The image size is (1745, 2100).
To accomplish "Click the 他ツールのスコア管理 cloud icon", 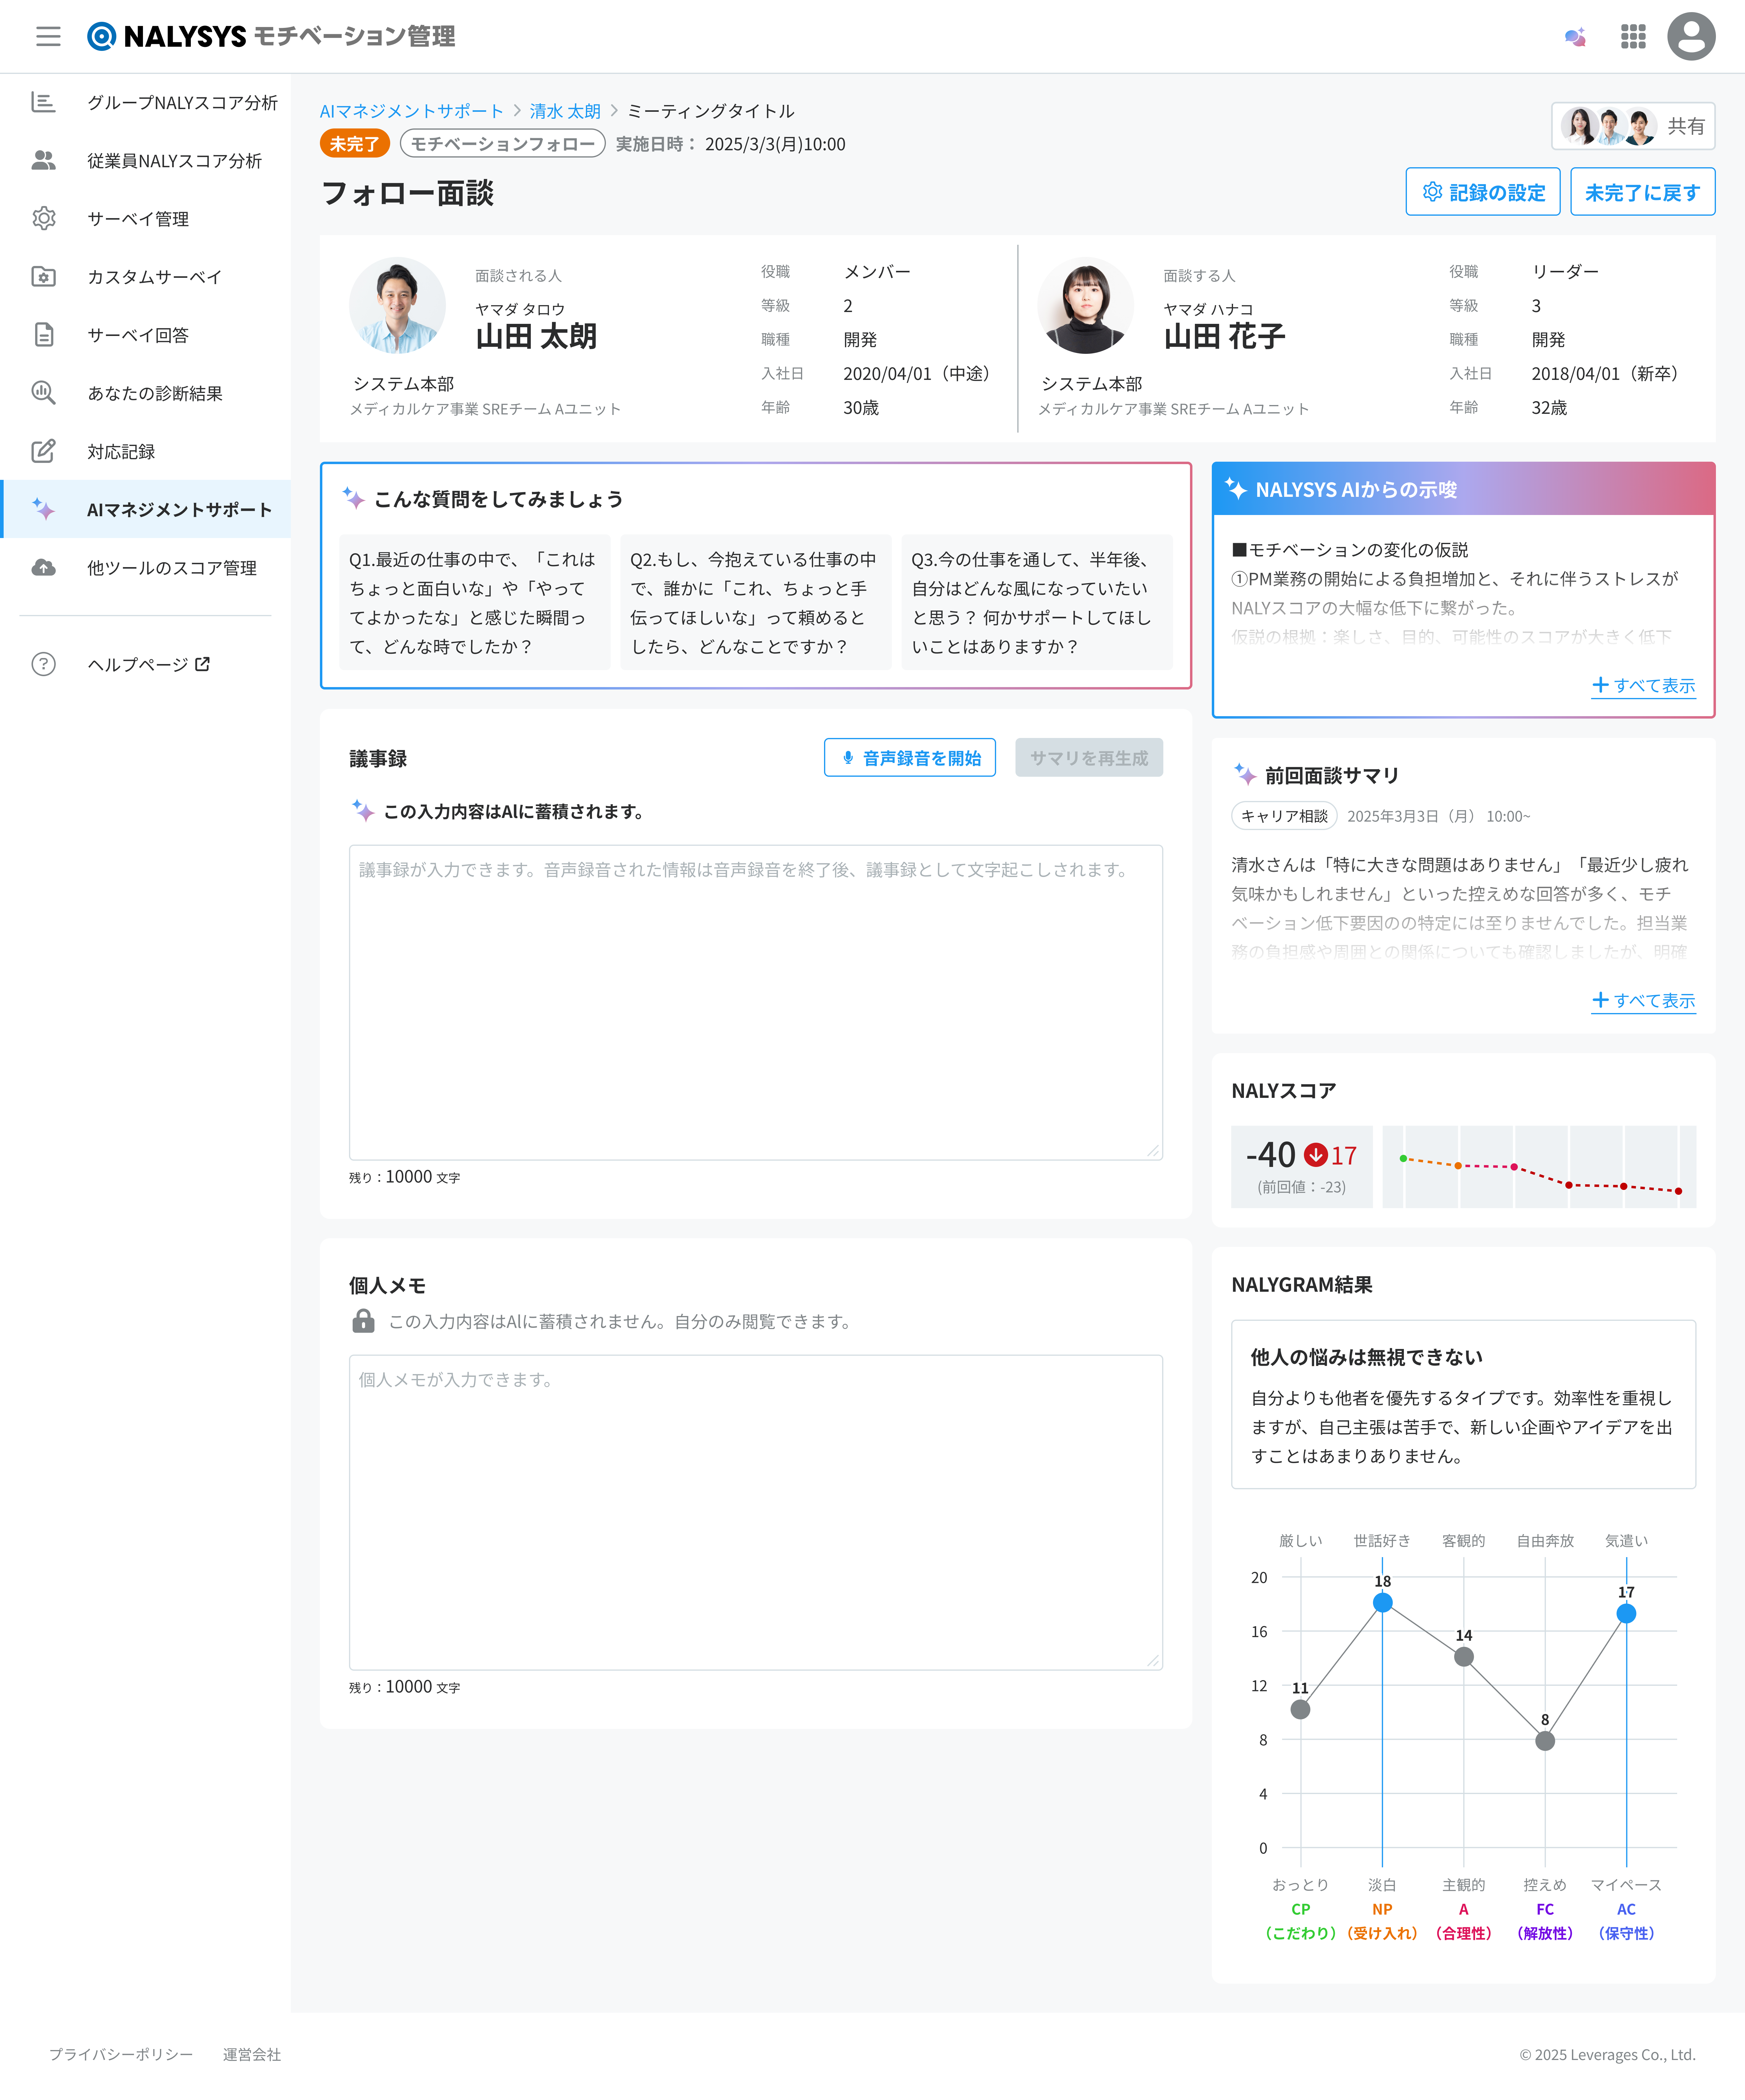I will point(43,567).
